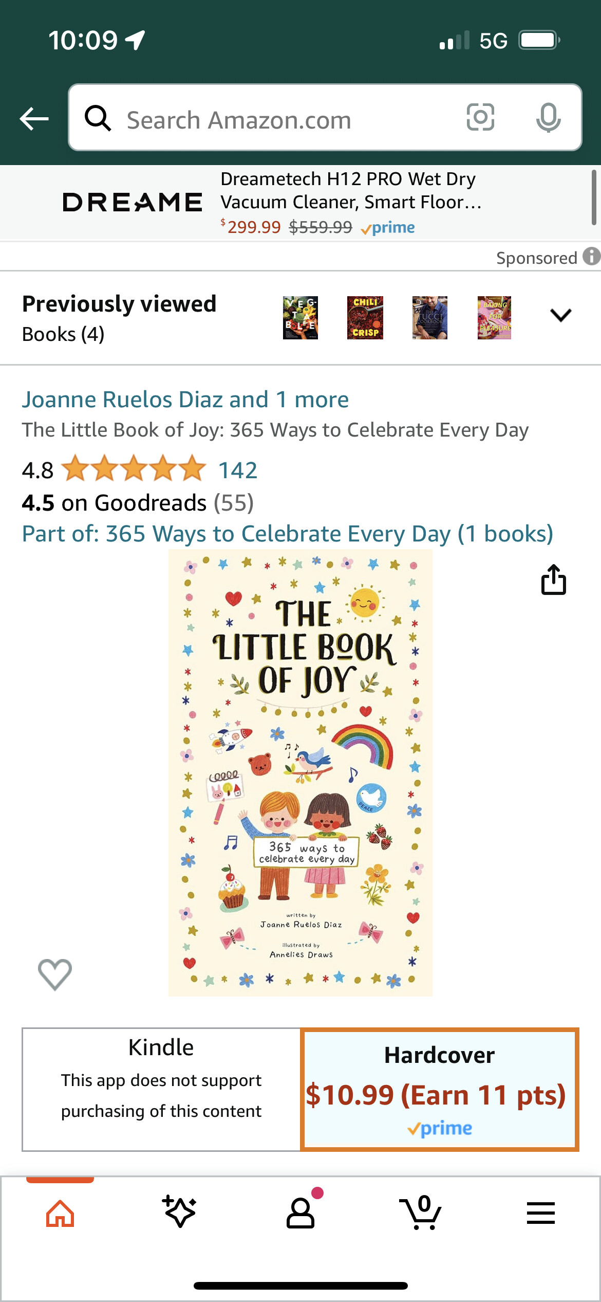Open the Home tab in bottom bar
This screenshot has height=1302, width=601.
click(x=60, y=1213)
